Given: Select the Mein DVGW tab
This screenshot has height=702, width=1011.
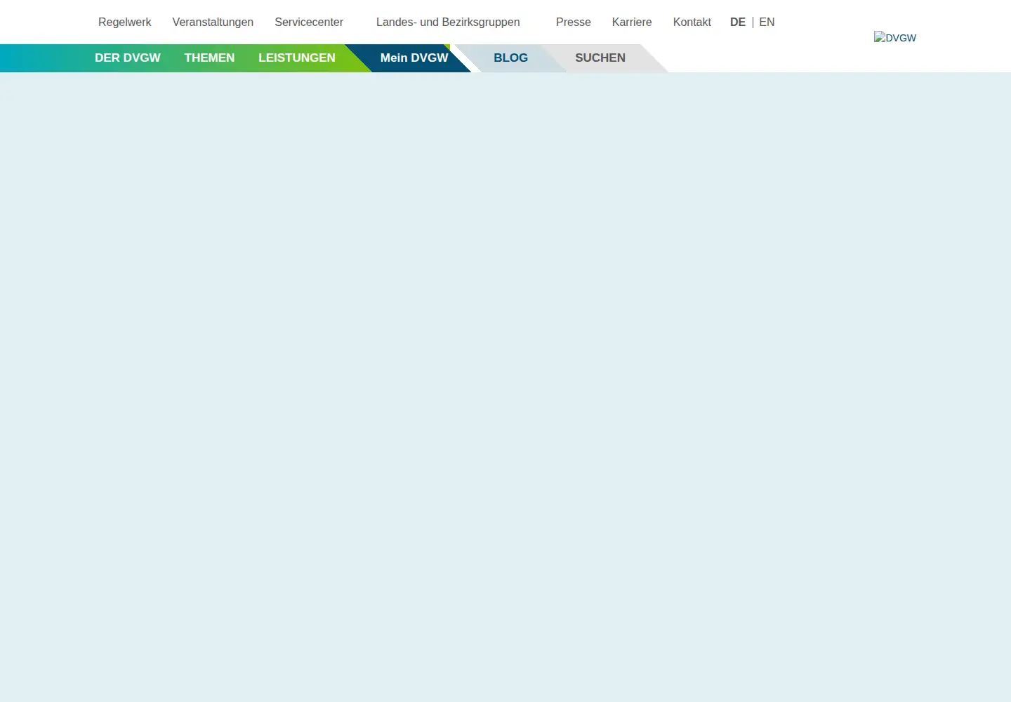Looking at the screenshot, I should click(x=414, y=58).
